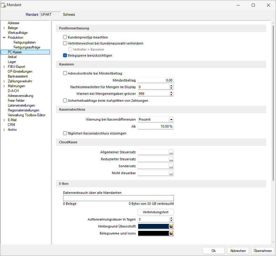Expand the Belege tree node
276x256 pixels.
(4, 28)
